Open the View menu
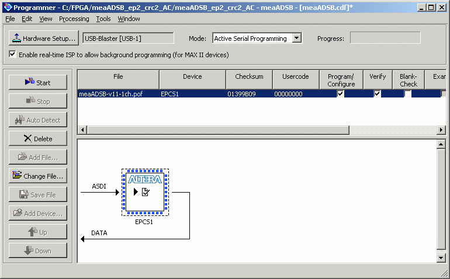Image resolution: width=450 pixels, height=279 pixels. (46, 19)
